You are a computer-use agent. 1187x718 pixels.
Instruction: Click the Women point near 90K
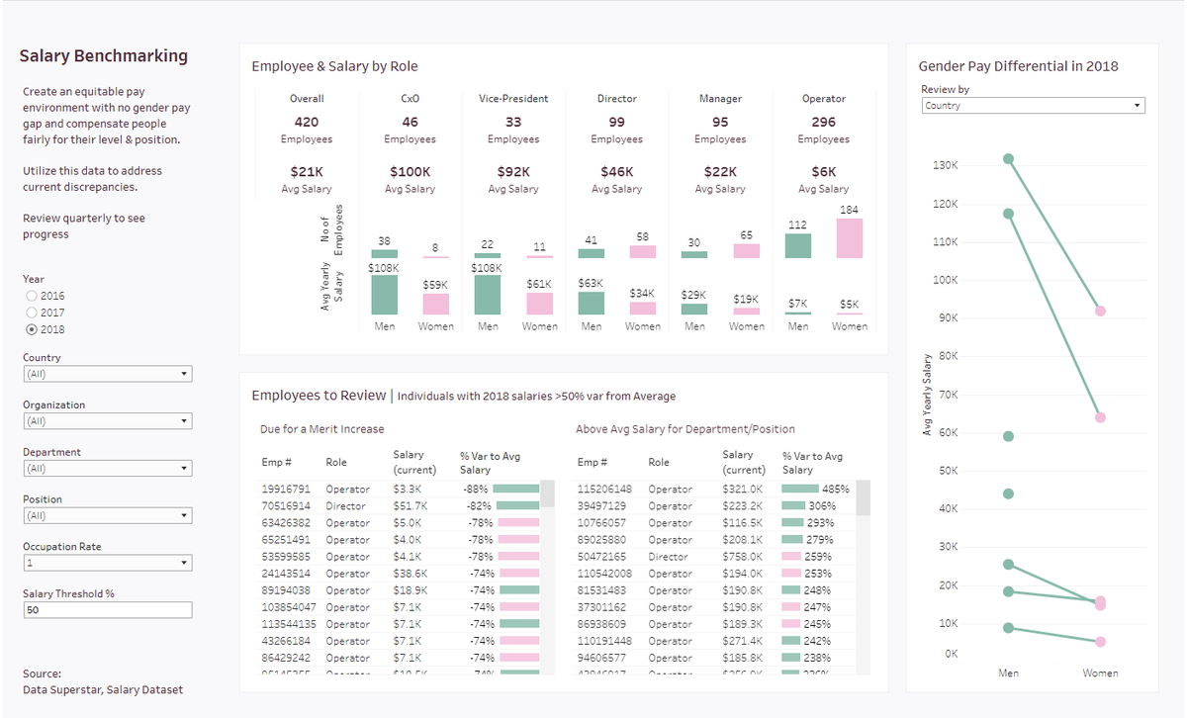coord(1100,311)
